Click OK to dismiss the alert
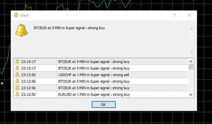Screen dimensions: 212x124 click(x=104, y=105)
